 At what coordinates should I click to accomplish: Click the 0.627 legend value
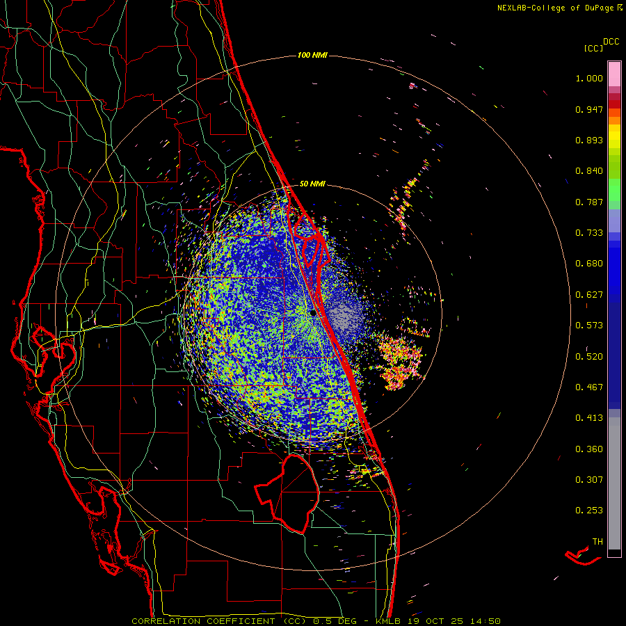(x=589, y=295)
